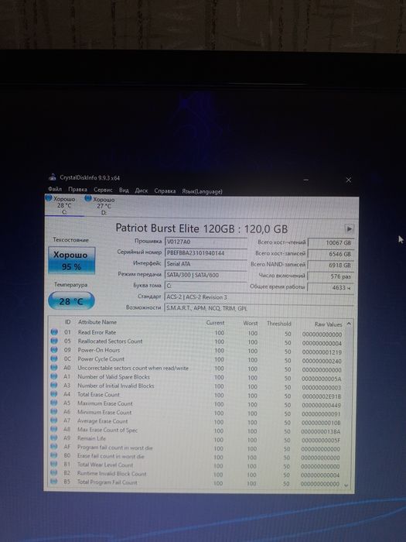Click the 28 °C temperature button
The height and width of the screenshot is (542, 406).
[71, 301]
